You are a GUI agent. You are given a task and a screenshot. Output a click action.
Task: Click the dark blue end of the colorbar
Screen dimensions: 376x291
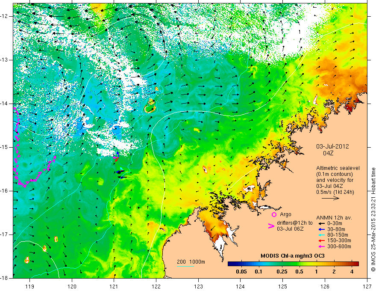(230, 264)
